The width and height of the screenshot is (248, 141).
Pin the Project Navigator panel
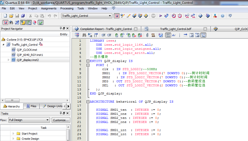pyautogui.click(x=61, y=28)
